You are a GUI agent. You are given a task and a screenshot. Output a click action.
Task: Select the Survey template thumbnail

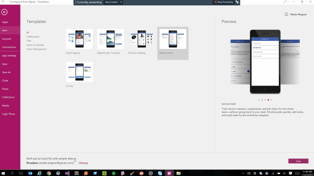[79, 72]
